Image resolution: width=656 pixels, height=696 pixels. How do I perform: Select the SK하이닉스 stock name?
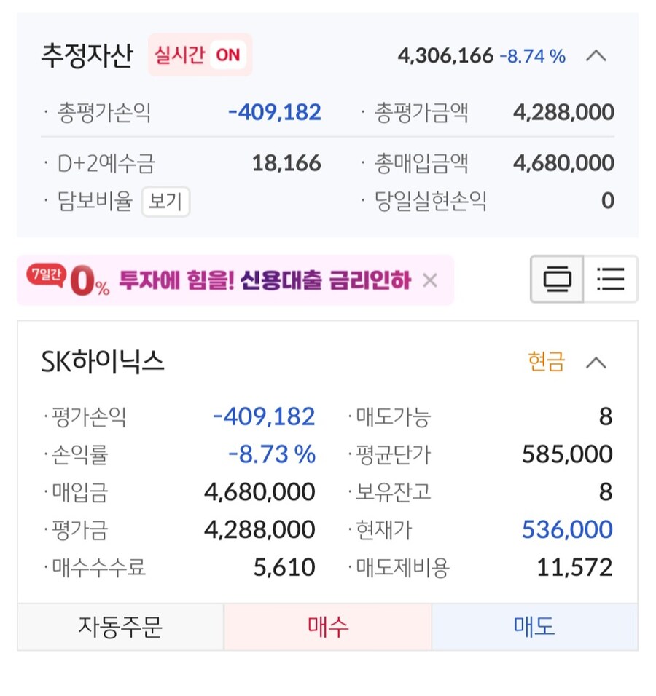tap(101, 362)
